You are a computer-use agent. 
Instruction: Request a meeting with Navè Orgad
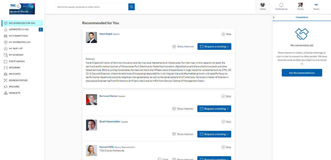pos(214,47)
